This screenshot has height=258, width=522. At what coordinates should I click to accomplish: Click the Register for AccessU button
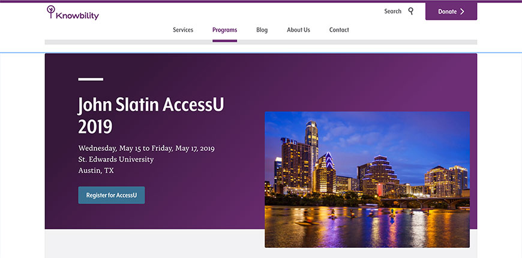point(112,195)
